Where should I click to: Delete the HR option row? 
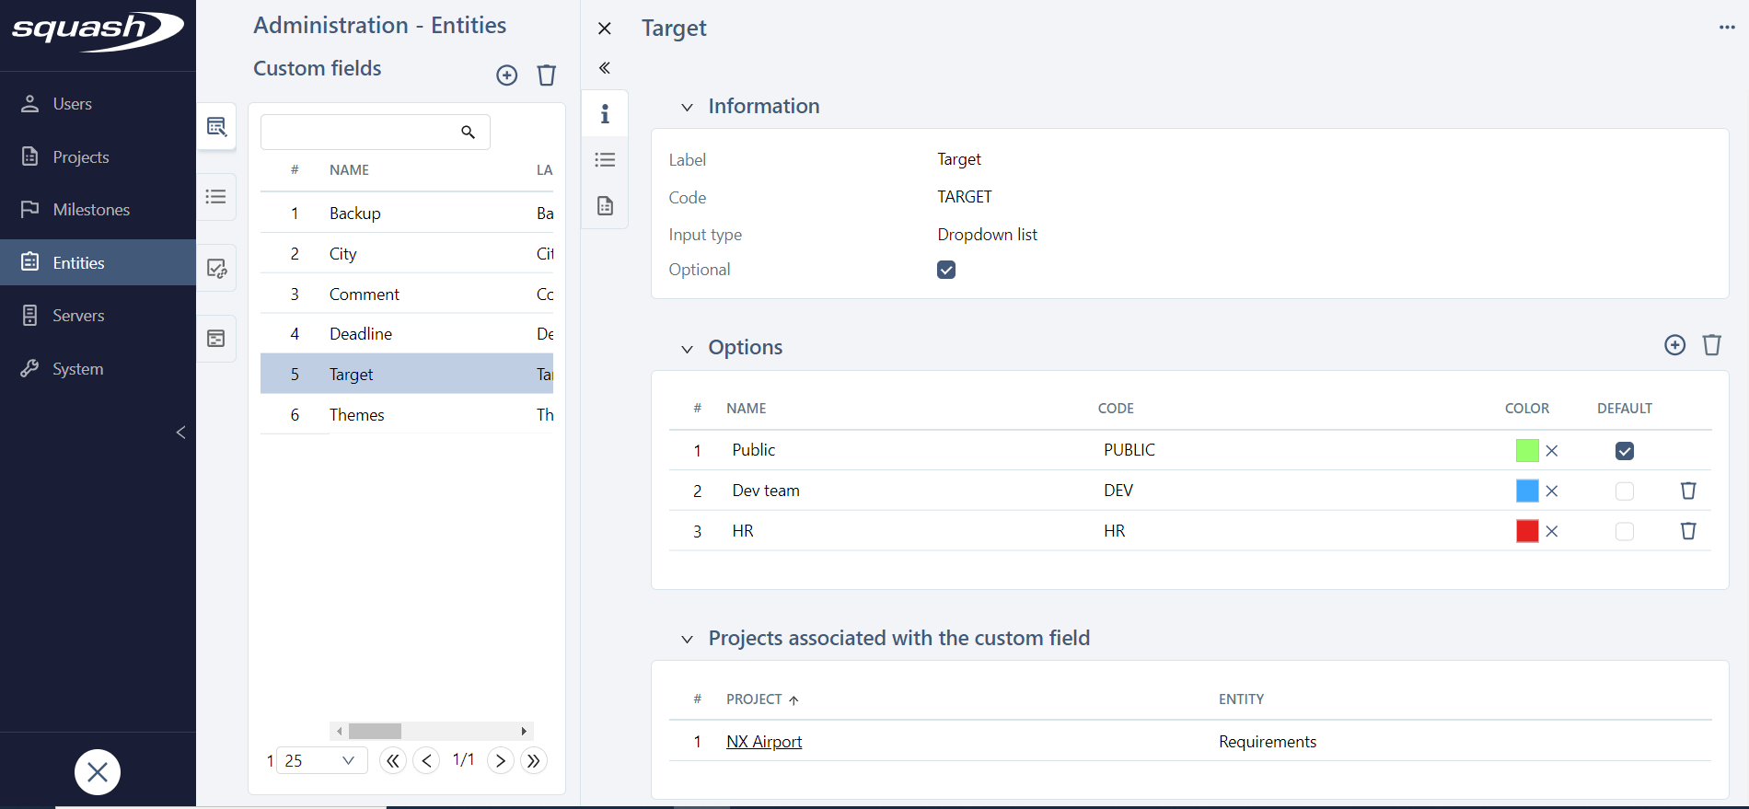[x=1687, y=531]
